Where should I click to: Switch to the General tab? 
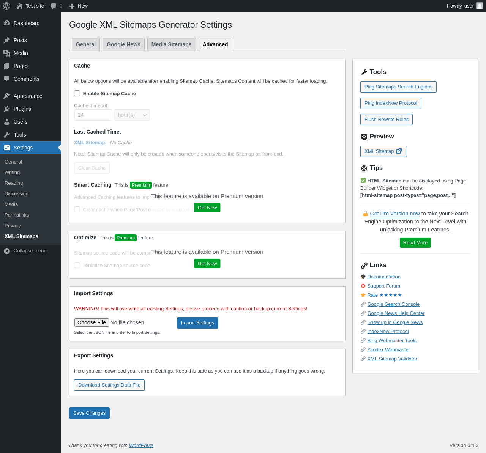pyautogui.click(x=86, y=44)
